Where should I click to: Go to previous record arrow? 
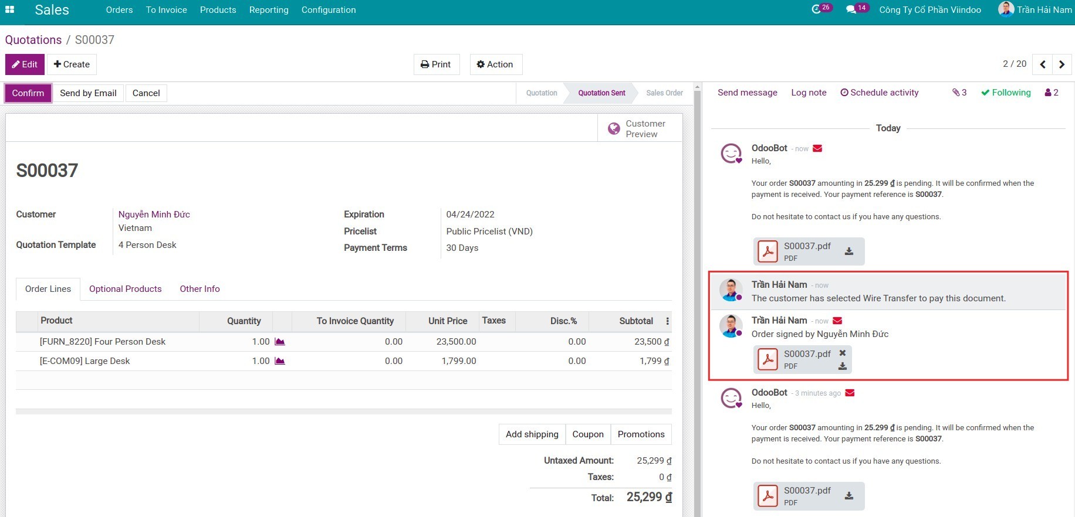[1043, 64]
